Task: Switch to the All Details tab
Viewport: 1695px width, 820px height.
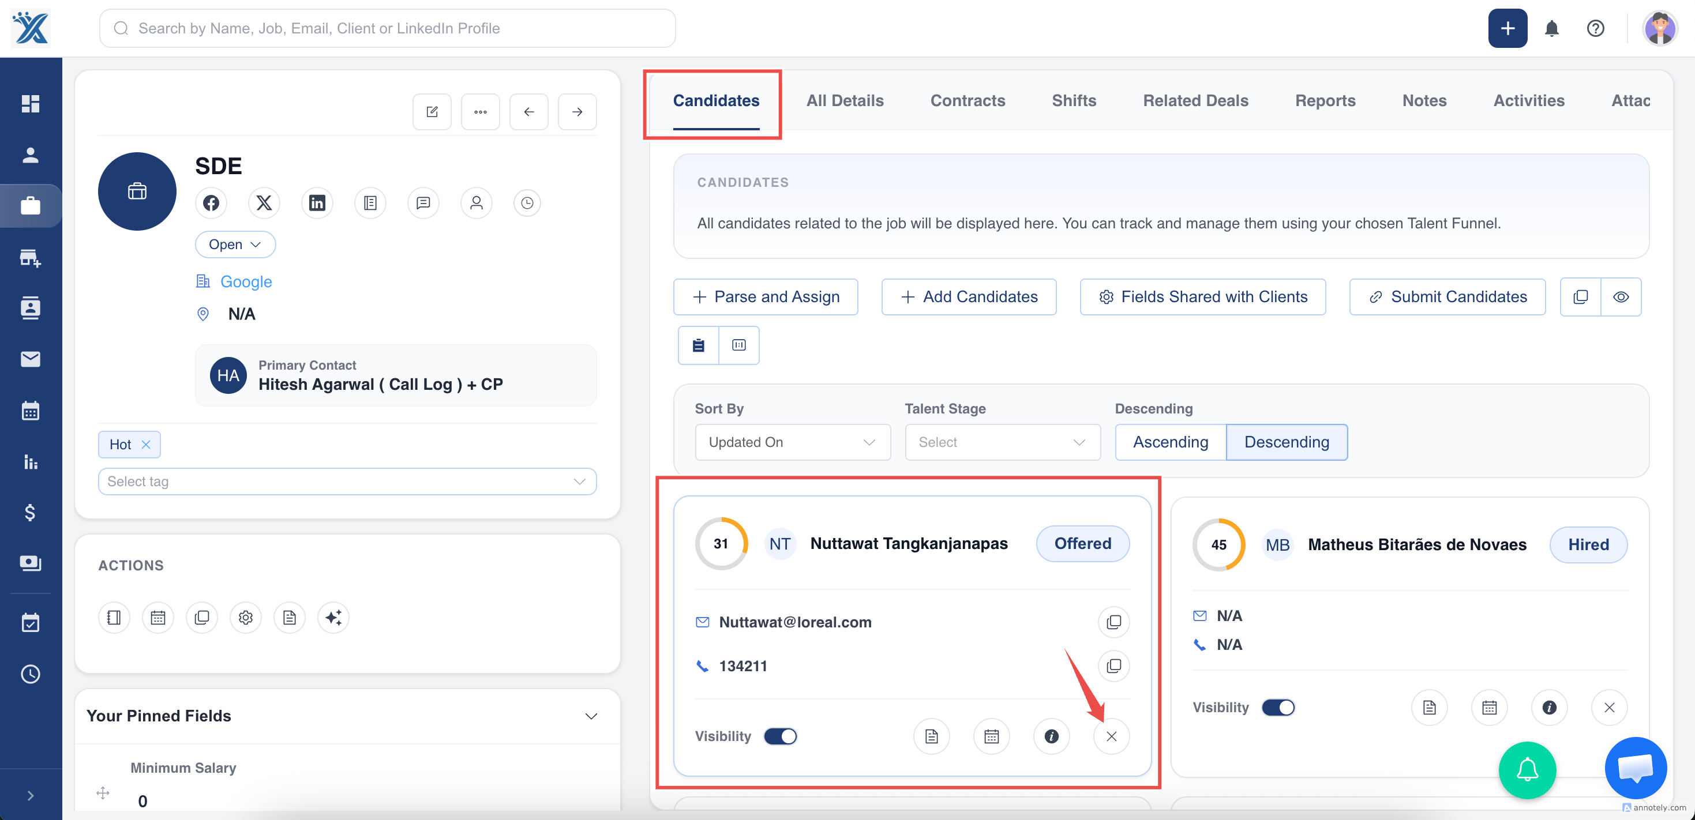Action: tap(845, 100)
